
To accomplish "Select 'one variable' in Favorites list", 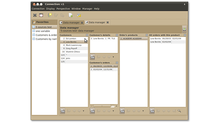I will pyautogui.click(x=43, y=31).
